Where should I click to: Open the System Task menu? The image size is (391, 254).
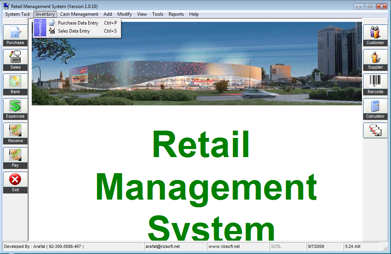pos(18,14)
